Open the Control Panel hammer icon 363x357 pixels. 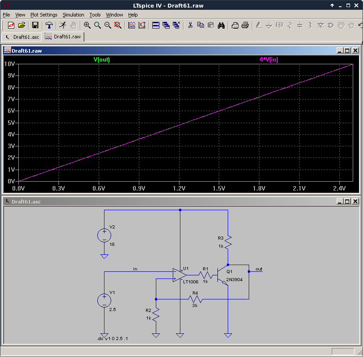click(x=49, y=25)
